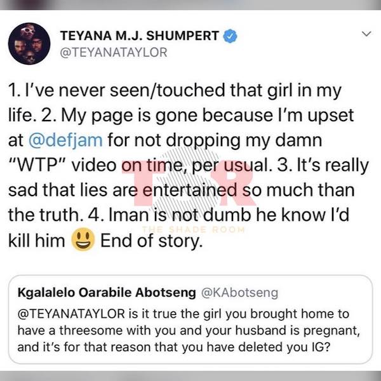Click the "End of story." tweet text
The height and width of the screenshot is (381, 381).
coord(152,241)
